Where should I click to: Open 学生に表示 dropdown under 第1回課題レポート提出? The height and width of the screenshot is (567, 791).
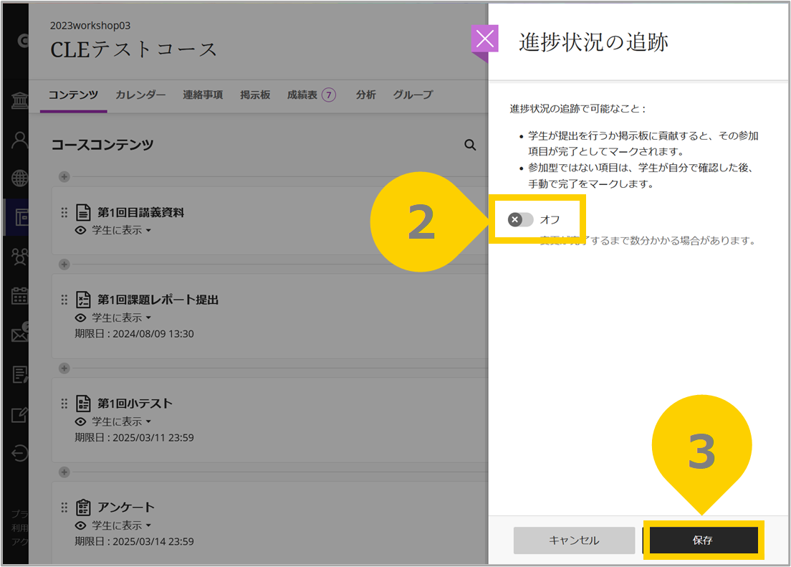point(122,318)
